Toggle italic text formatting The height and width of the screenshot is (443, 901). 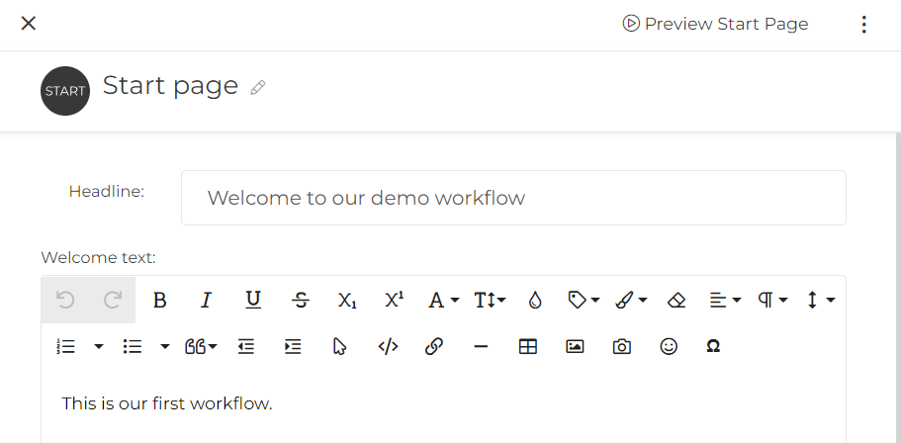click(x=207, y=300)
